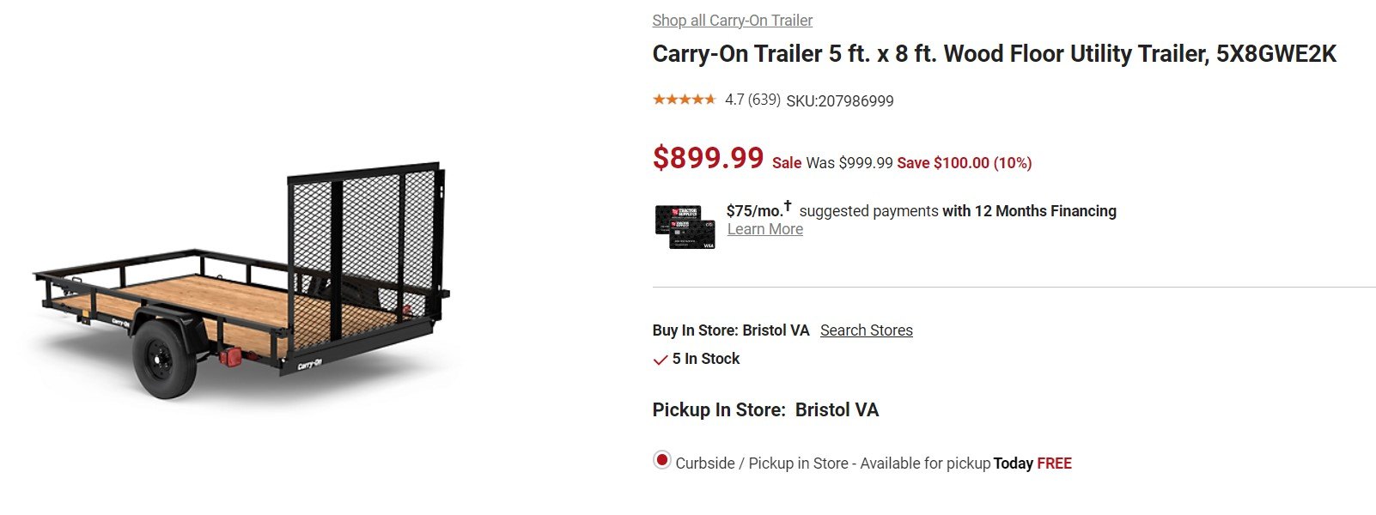Click the Pickup In Store: Bristol VA heading
This screenshot has height=515, width=1376.
[x=765, y=410]
